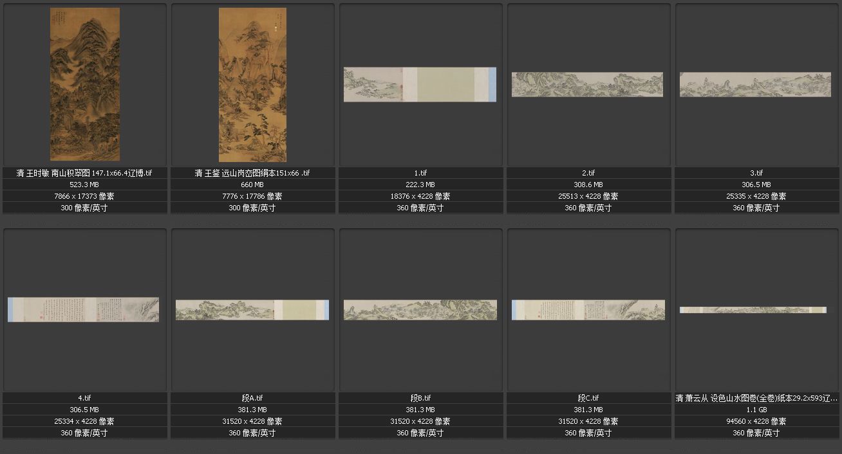
Task: Select the 4.tif calligraphy scroll thumbnail
Action: point(83,309)
